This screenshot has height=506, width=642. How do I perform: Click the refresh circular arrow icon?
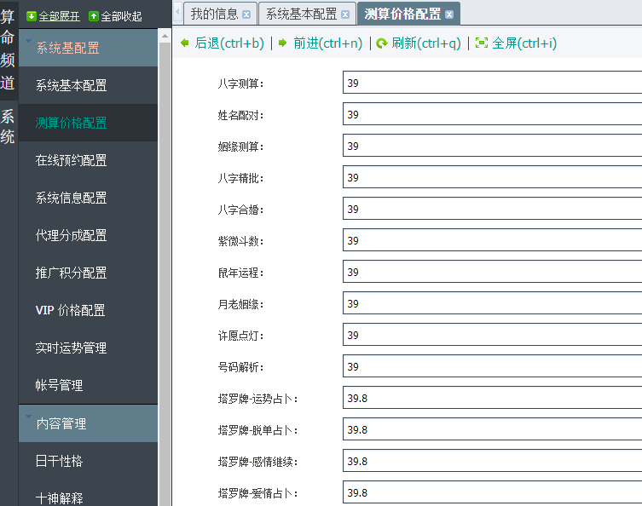click(382, 43)
